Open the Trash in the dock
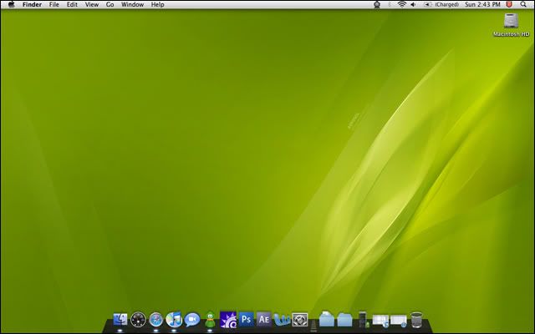535x334 pixels. (416, 320)
